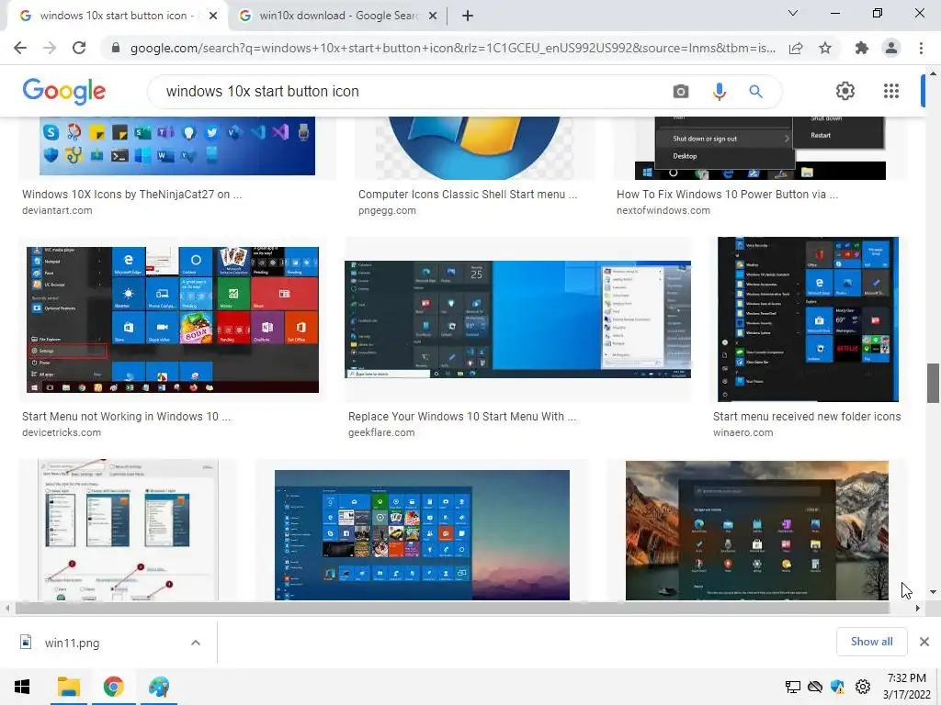The image size is (941, 705).
Task: Open a new browser tab
Action: click(468, 16)
